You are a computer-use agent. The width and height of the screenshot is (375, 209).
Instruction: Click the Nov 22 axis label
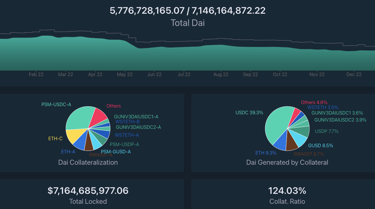[x=317, y=74]
